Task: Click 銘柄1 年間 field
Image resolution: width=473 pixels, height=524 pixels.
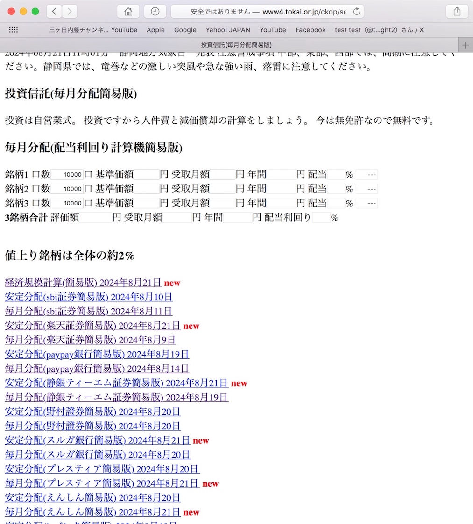Action: click(281, 175)
